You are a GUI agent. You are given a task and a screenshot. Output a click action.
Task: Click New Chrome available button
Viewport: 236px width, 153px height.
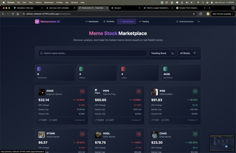pyautogui.click(x=223, y=14)
